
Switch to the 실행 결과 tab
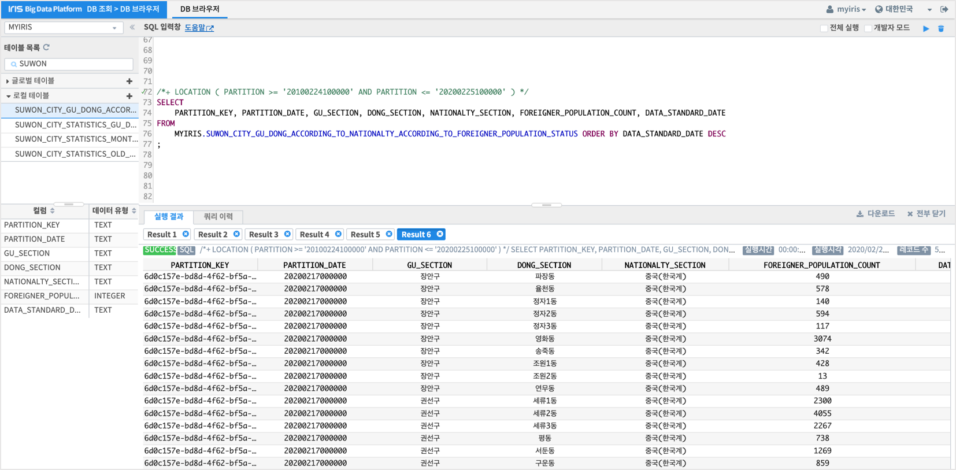169,216
